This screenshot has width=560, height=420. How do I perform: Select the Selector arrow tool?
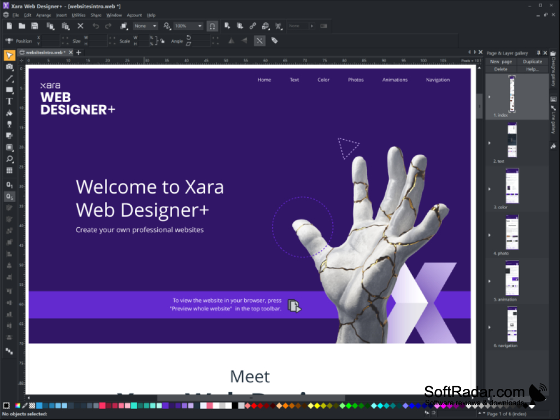point(9,55)
